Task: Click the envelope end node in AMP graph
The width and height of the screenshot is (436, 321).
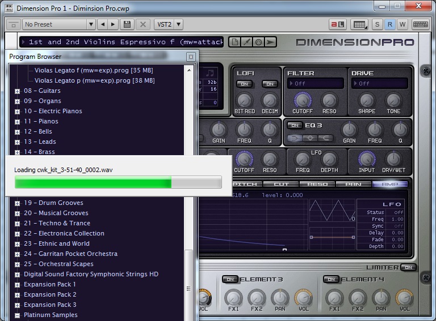Action: 284,250
